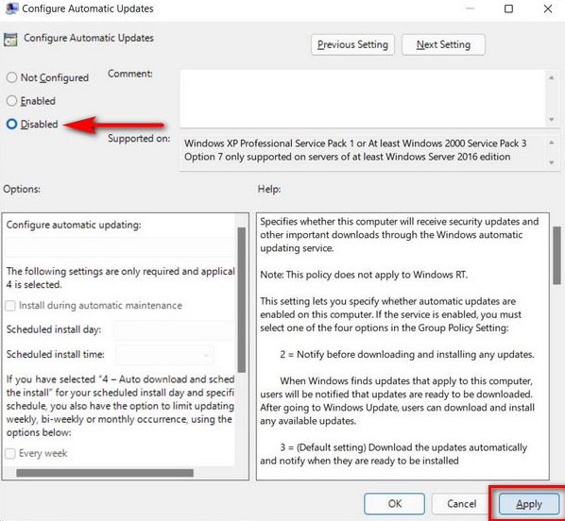Open the Scheduled install day dropdown
Image resolution: width=565 pixels, height=521 pixels.
coord(175,329)
